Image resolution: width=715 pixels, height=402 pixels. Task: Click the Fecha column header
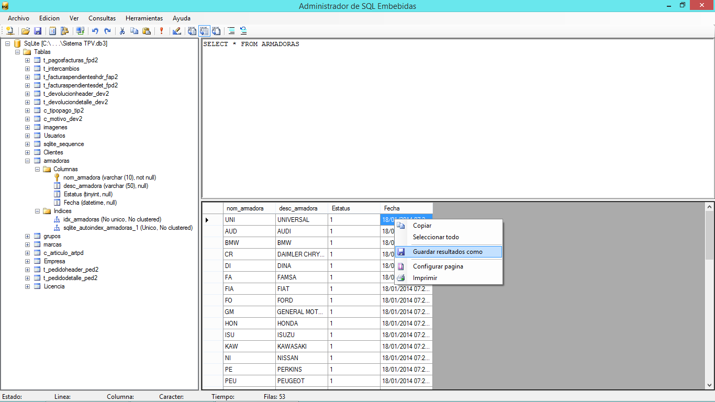click(x=406, y=208)
